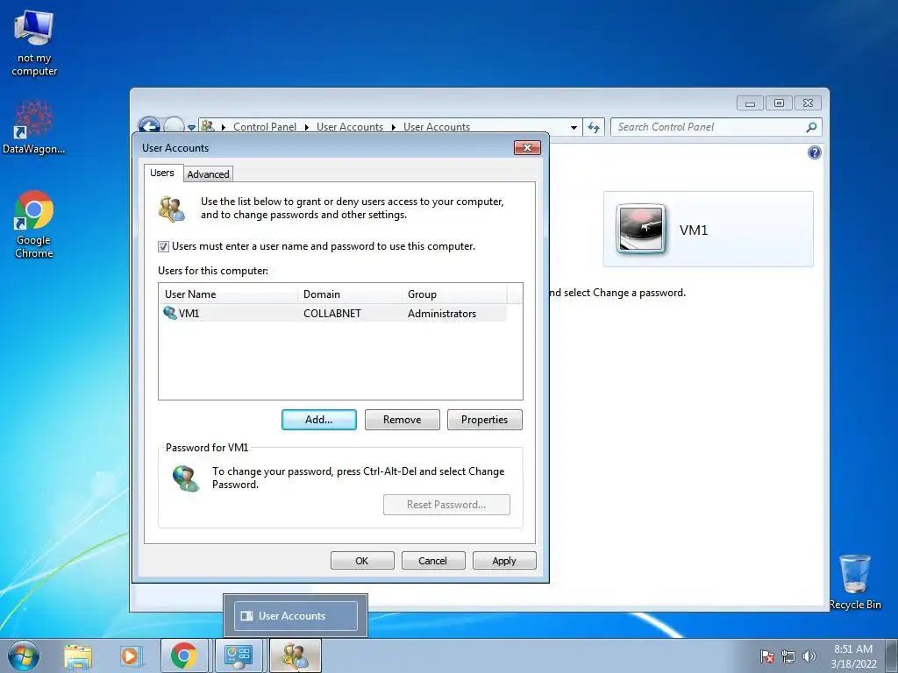The width and height of the screenshot is (898, 673).
Task: Open the recent pages dropdown arrow
Action: (192, 128)
